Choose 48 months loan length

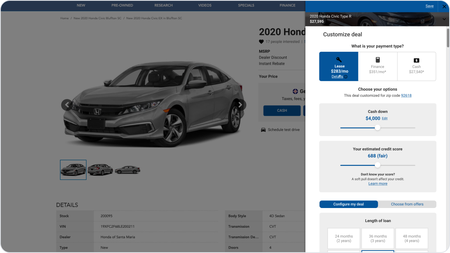pyautogui.click(x=411, y=239)
